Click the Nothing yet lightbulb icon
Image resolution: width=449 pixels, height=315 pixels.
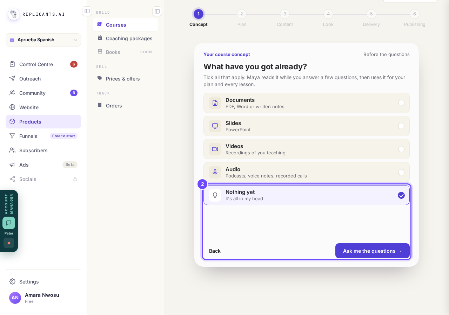pyautogui.click(x=215, y=195)
